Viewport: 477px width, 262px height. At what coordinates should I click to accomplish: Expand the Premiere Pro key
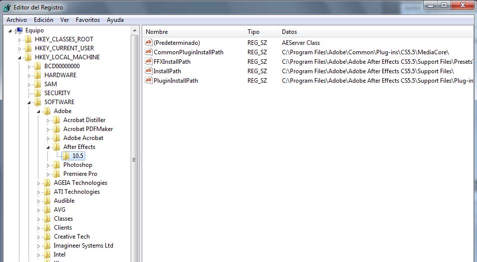pos(48,174)
